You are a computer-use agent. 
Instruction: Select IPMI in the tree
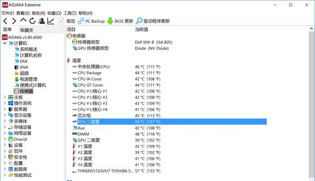tap(21, 67)
